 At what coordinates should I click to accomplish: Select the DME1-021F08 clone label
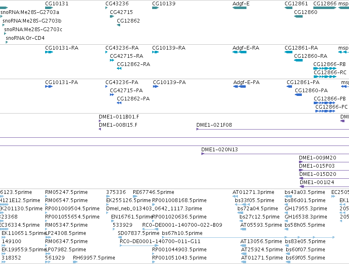coord(214,125)
